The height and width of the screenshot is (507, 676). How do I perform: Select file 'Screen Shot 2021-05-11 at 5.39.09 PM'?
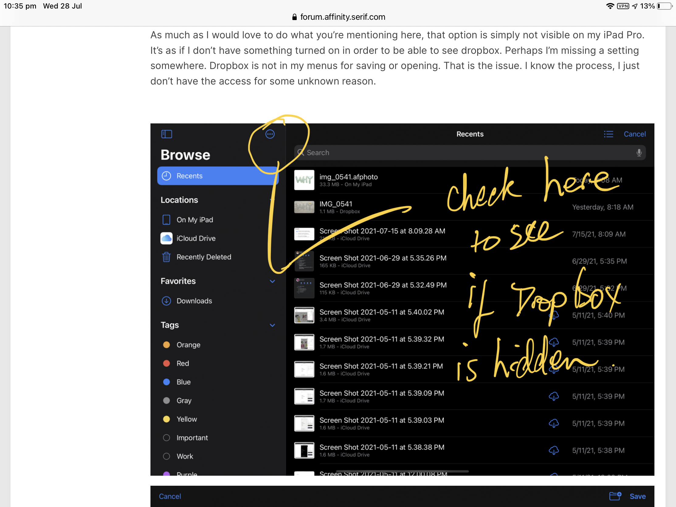click(x=381, y=393)
